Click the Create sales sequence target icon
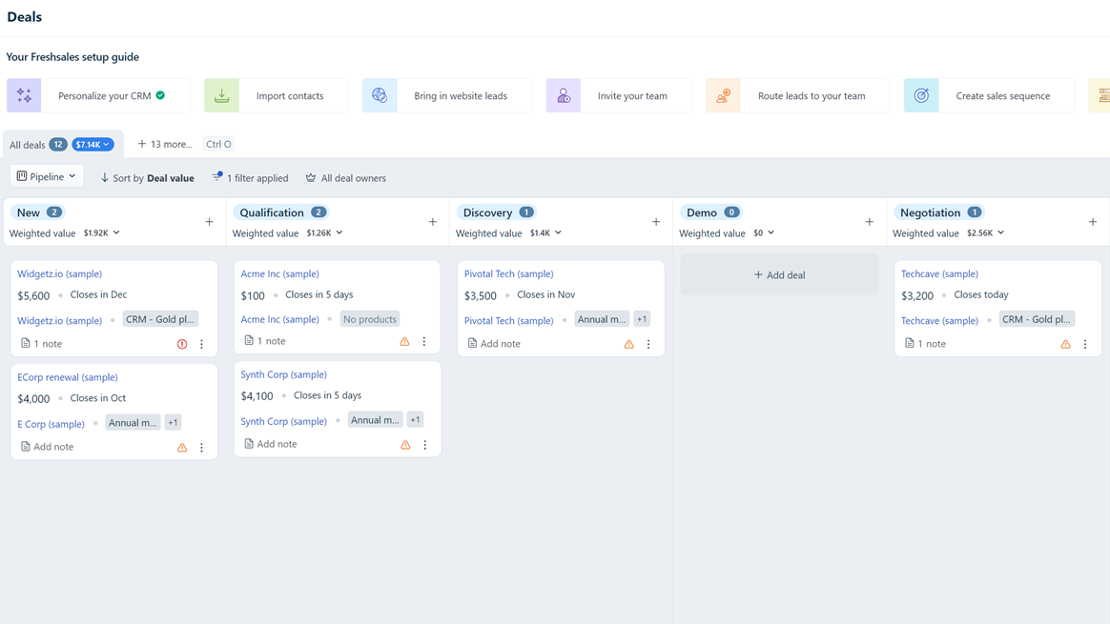 pyautogui.click(x=921, y=95)
